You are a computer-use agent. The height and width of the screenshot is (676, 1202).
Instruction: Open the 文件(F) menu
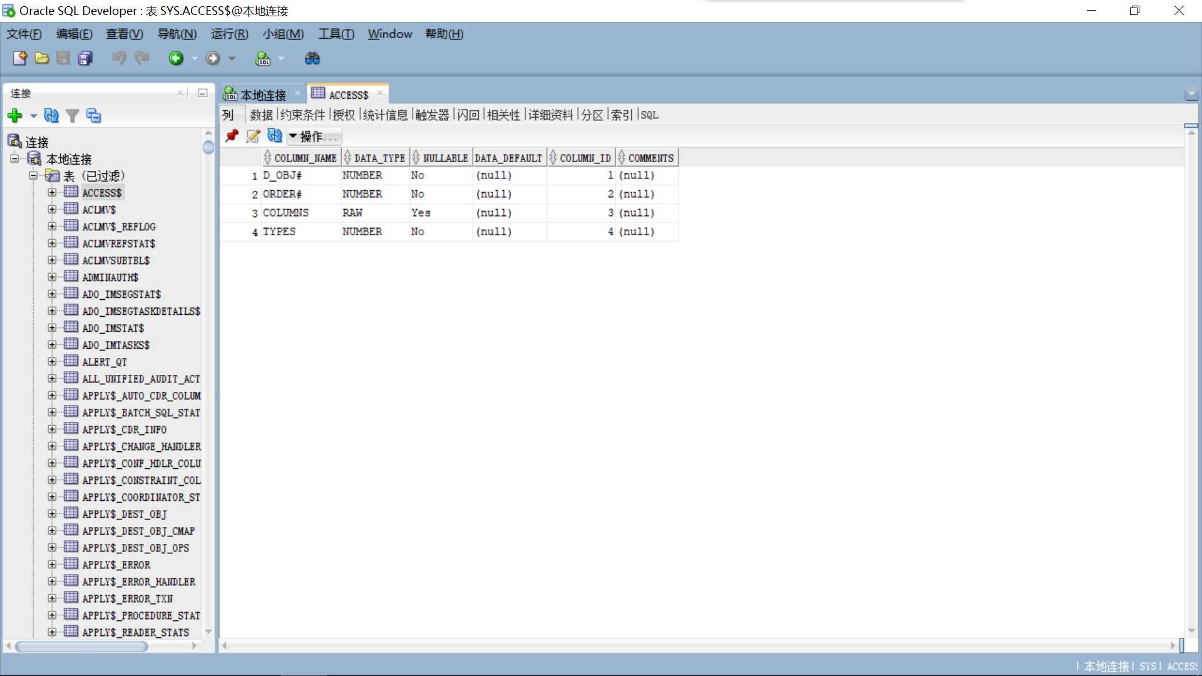24,34
